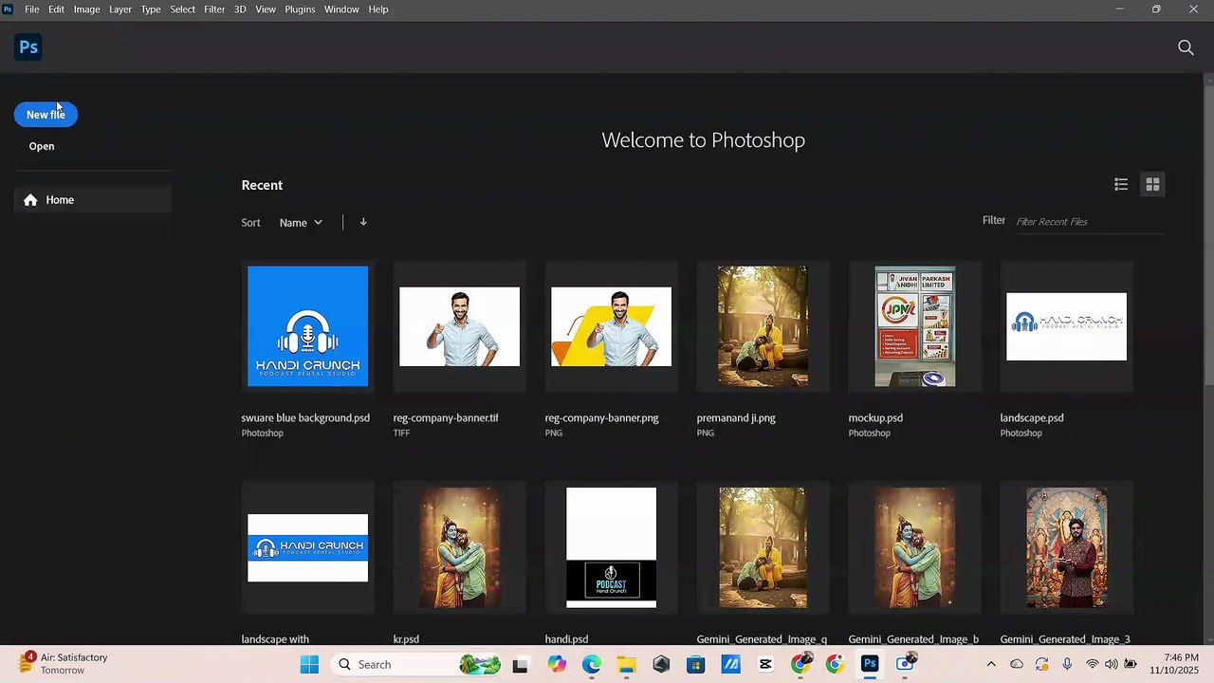Click the Open button
This screenshot has width=1214, height=683.
42,146
